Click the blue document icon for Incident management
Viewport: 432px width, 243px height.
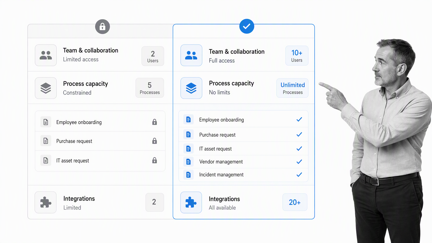[188, 175]
